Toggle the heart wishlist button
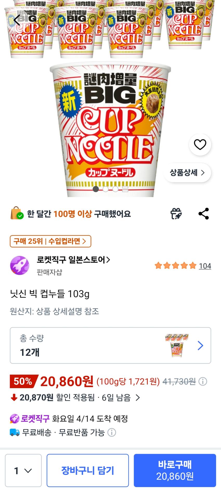Image resolution: width=221 pixels, height=492 pixels. tap(200, 145)
